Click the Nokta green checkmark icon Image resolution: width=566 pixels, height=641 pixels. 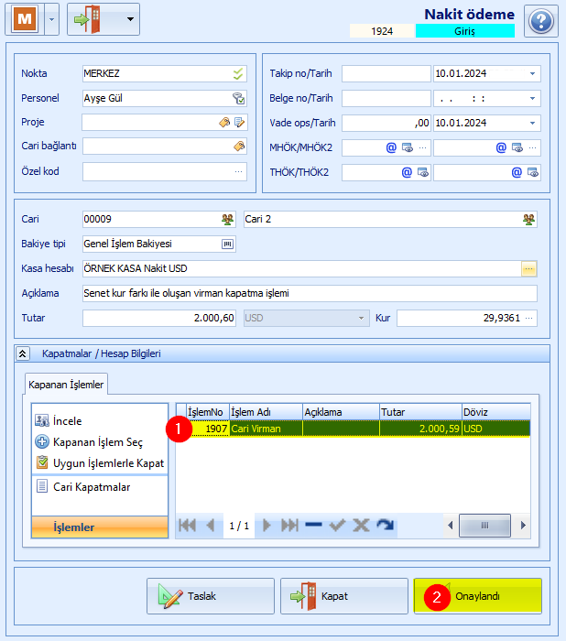click(x=238, y=73)
